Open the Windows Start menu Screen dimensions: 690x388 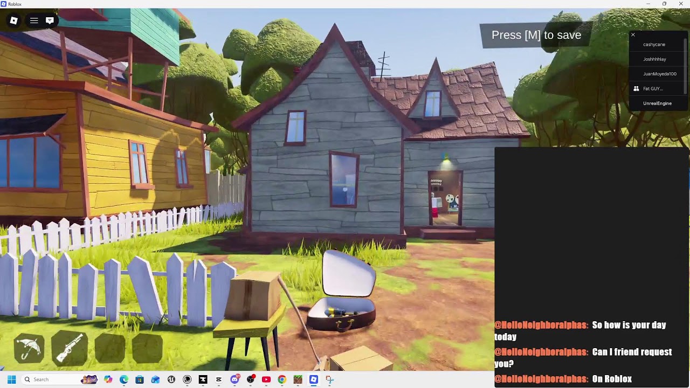(11, 379)
